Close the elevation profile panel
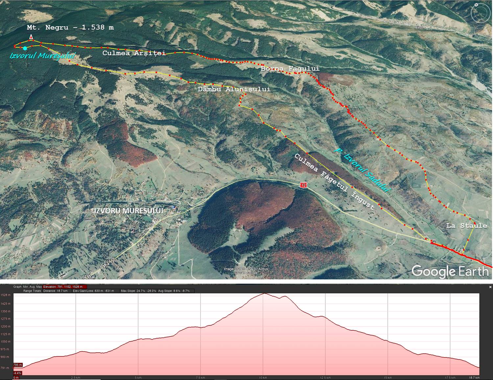The height and width of the screenshot is (380, 493). [490, 287]
